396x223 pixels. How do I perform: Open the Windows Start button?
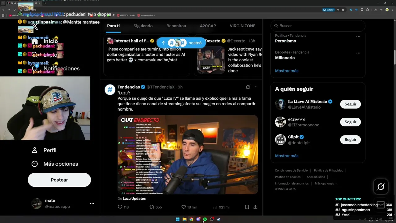(178, 219)
